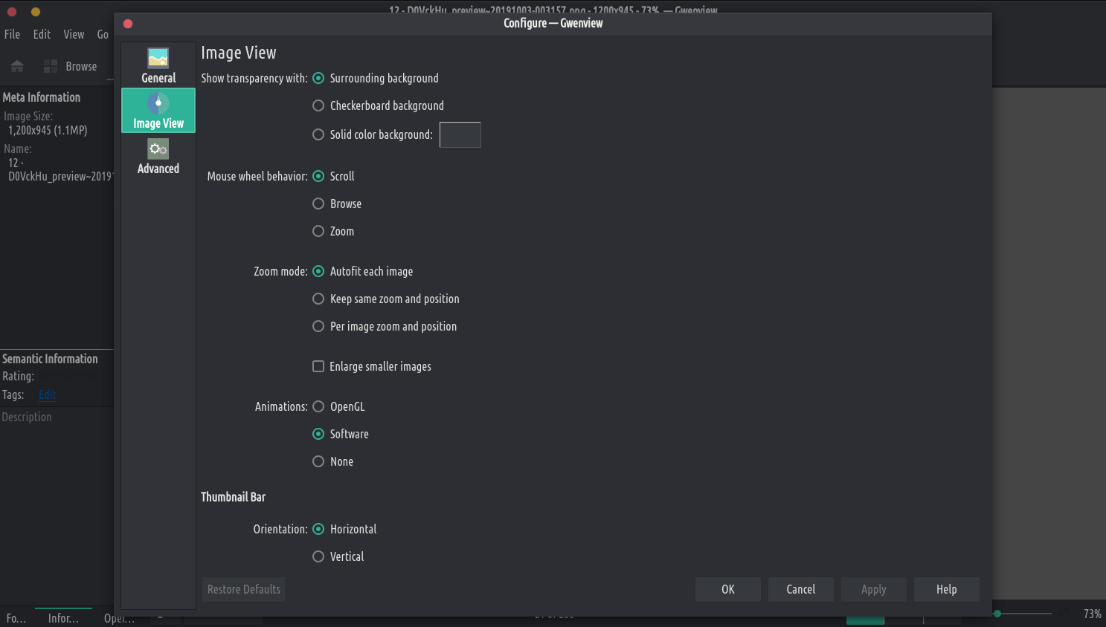Select Solid color background option
Screen dimensions: 1106x627
pos(372,134)
